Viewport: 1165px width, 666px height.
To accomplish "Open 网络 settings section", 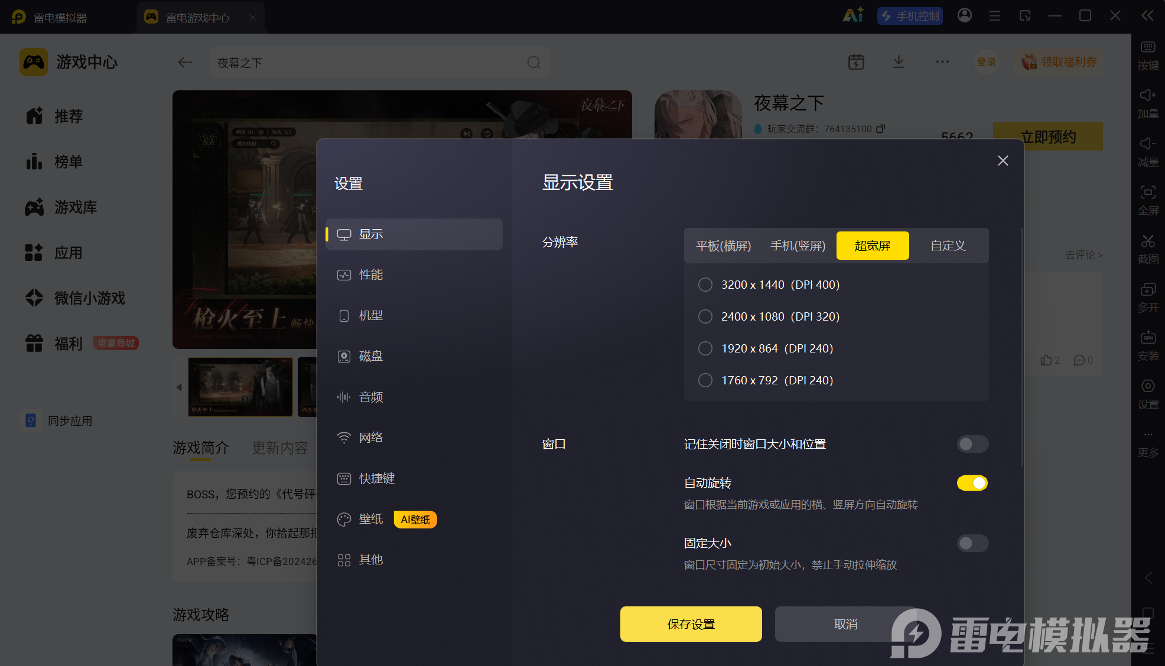I will point(414,438).
